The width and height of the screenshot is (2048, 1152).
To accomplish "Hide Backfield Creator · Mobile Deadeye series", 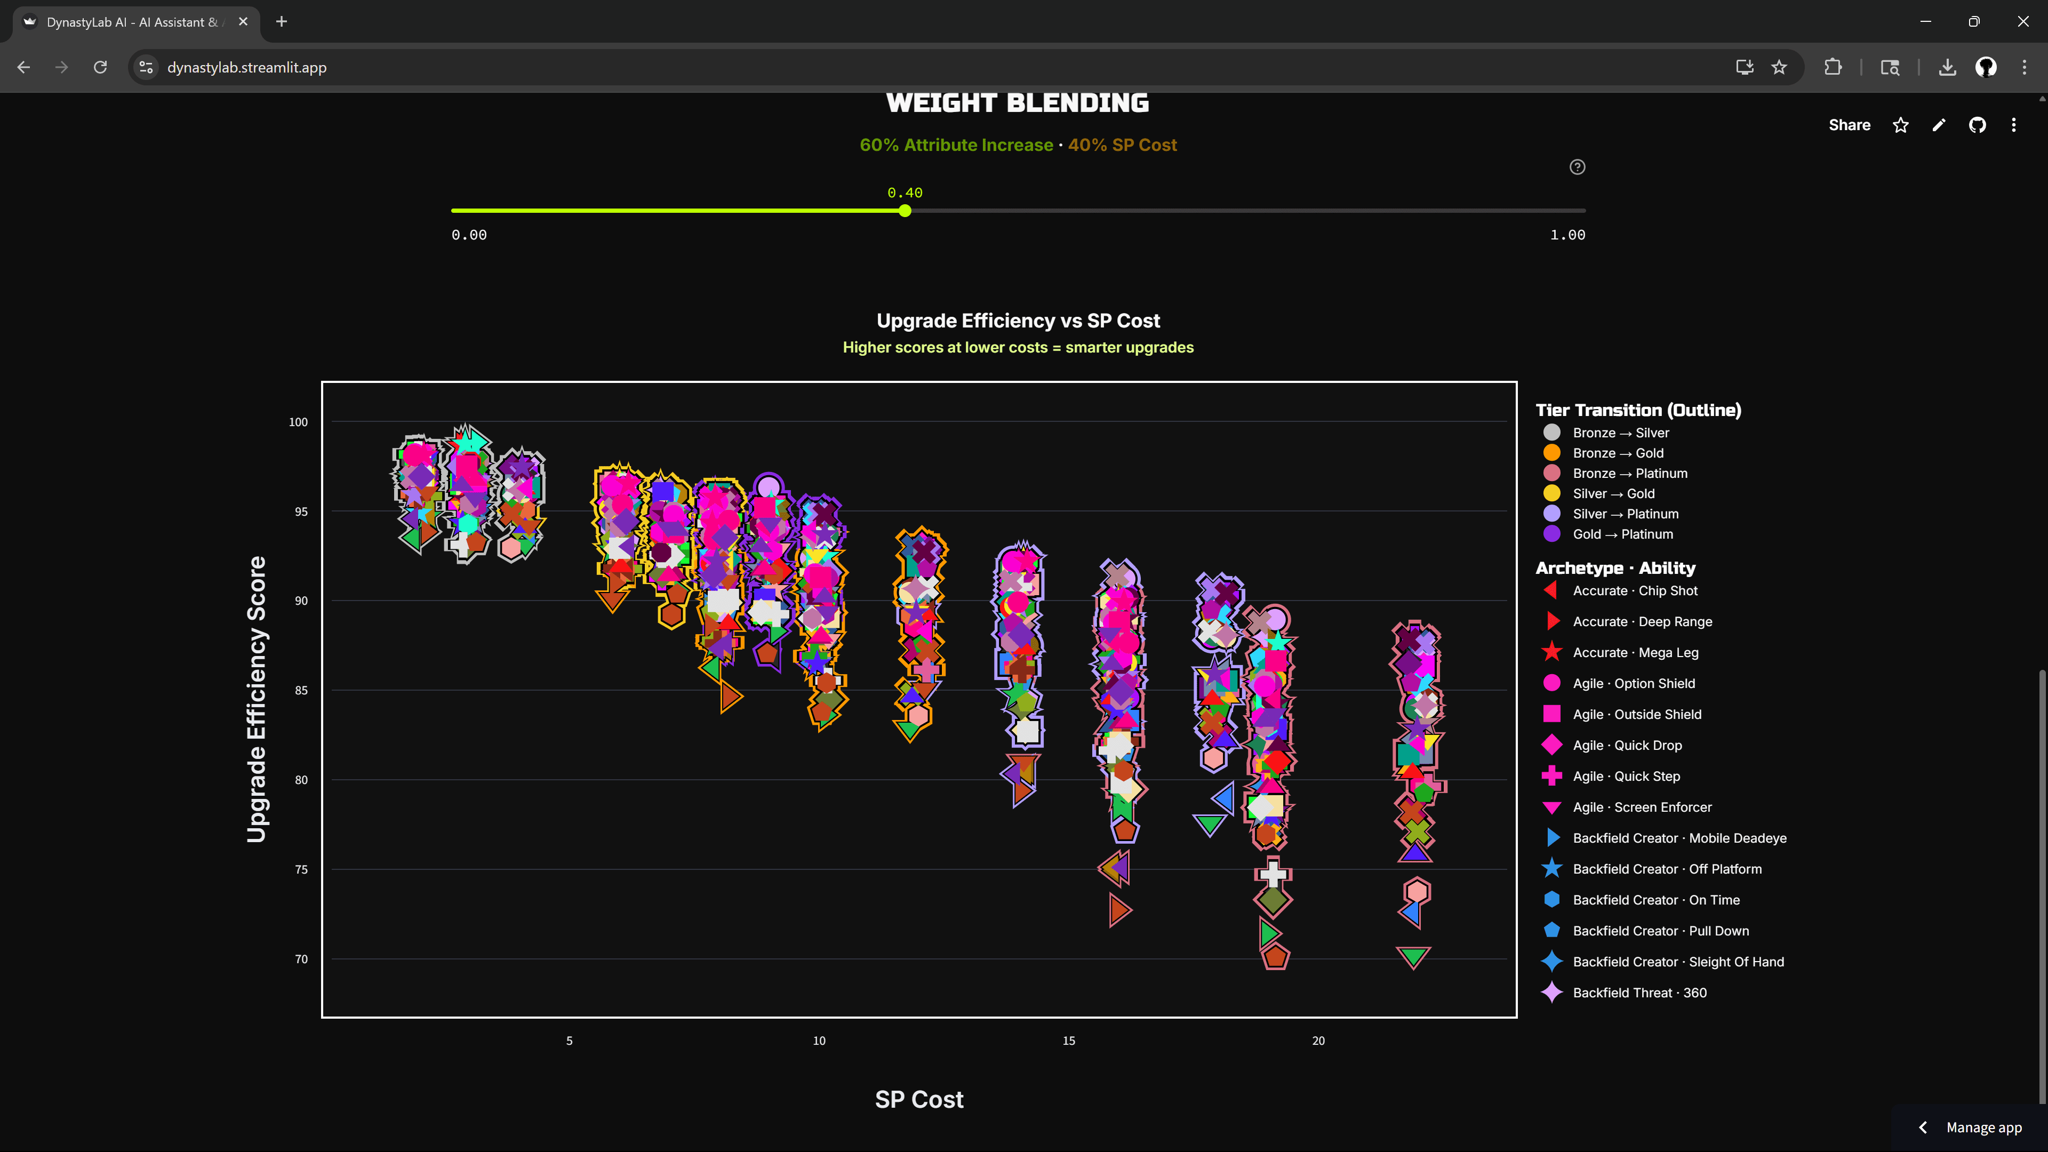I will click(x=1667, y=839).
